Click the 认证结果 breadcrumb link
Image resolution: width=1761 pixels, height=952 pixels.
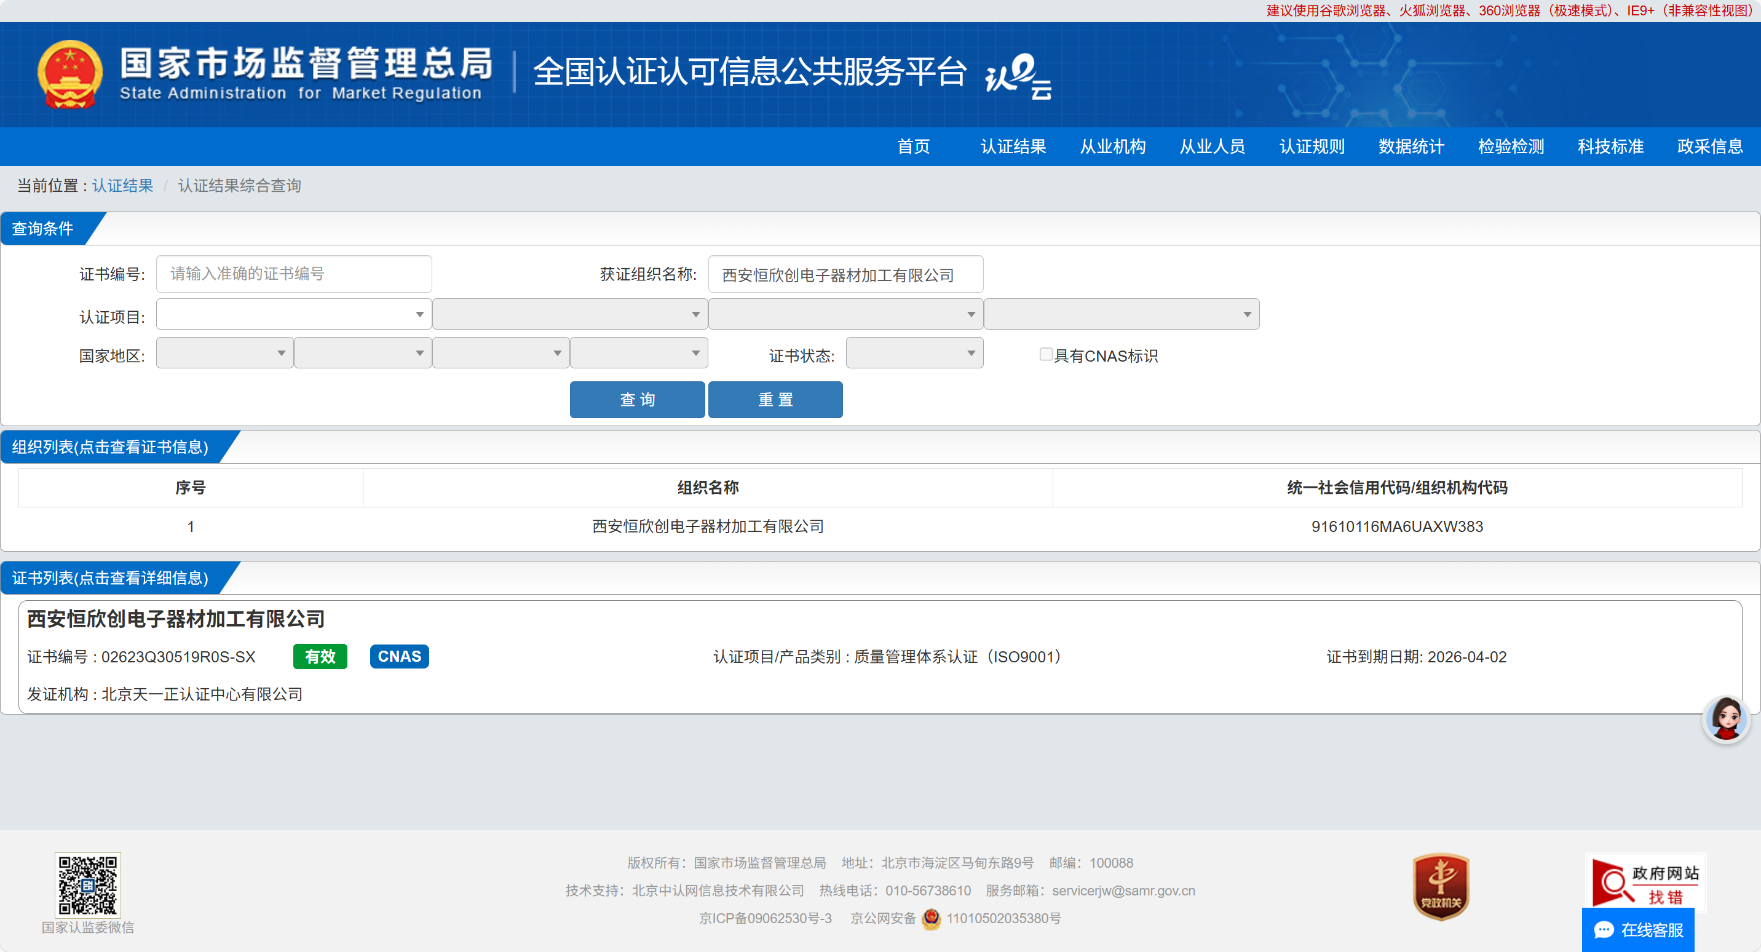click(x=122, y=186)
